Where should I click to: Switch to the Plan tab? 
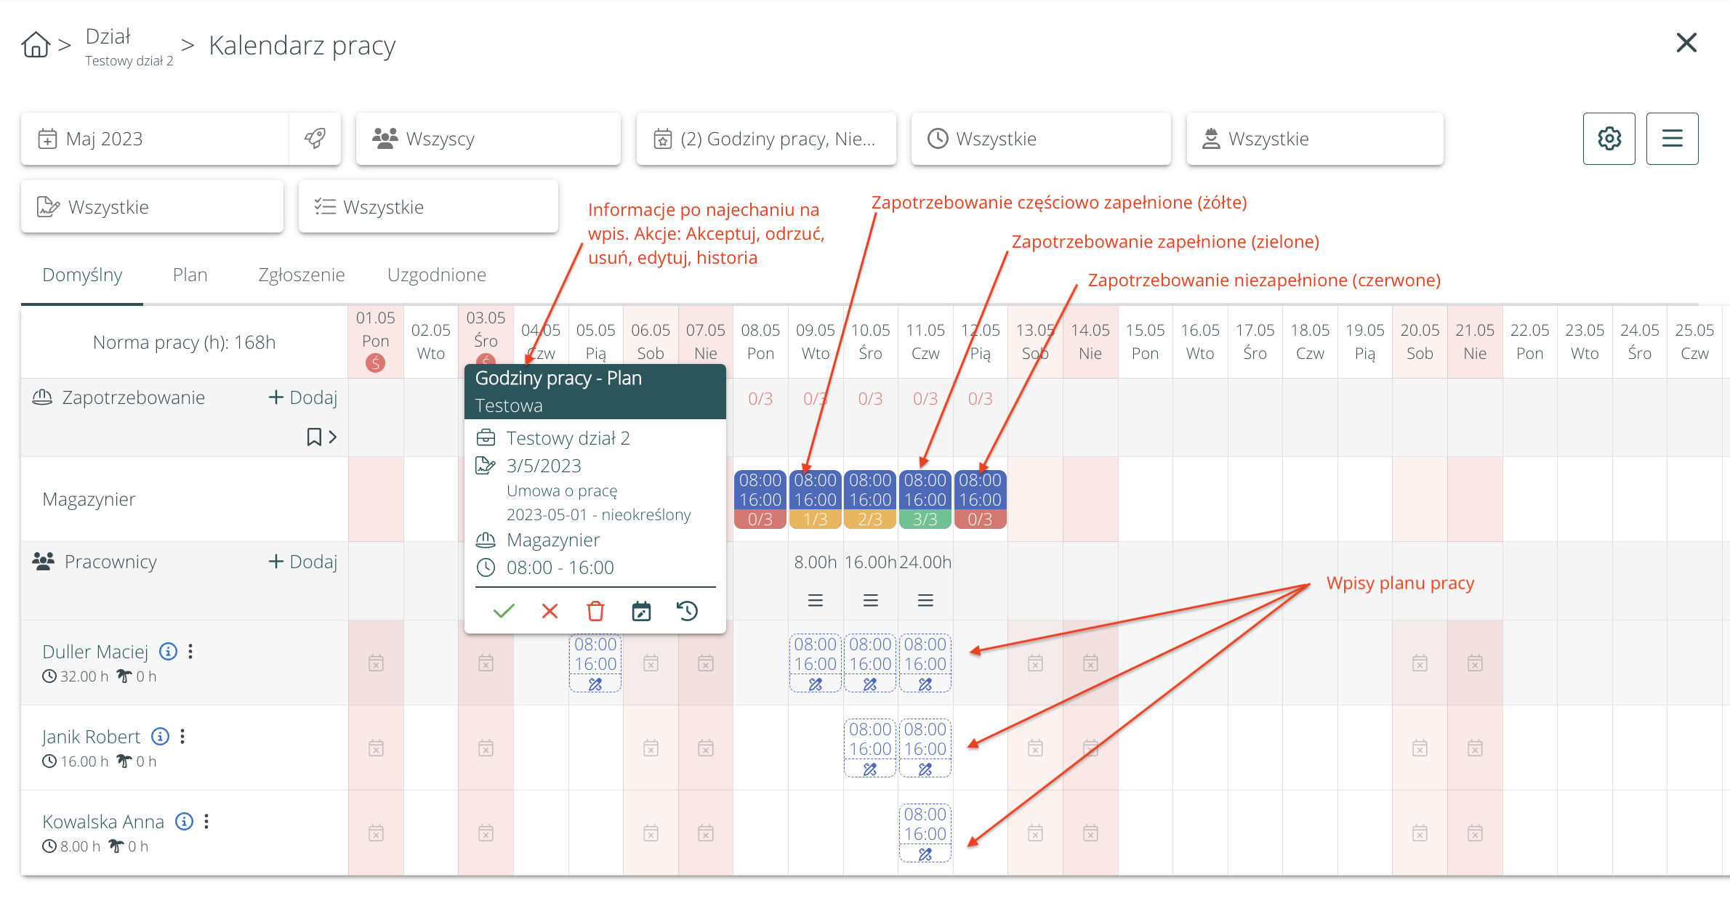click(x=190, y=275)
